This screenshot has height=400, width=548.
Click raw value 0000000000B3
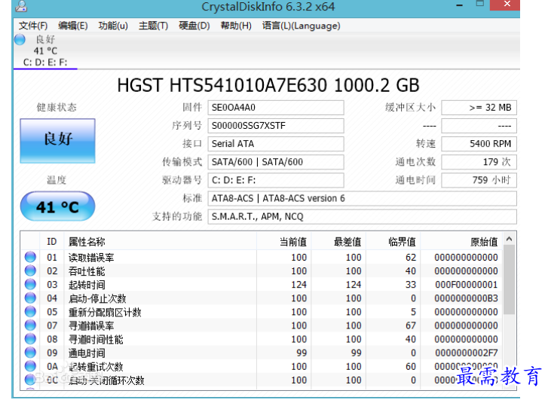pos(467,298)
